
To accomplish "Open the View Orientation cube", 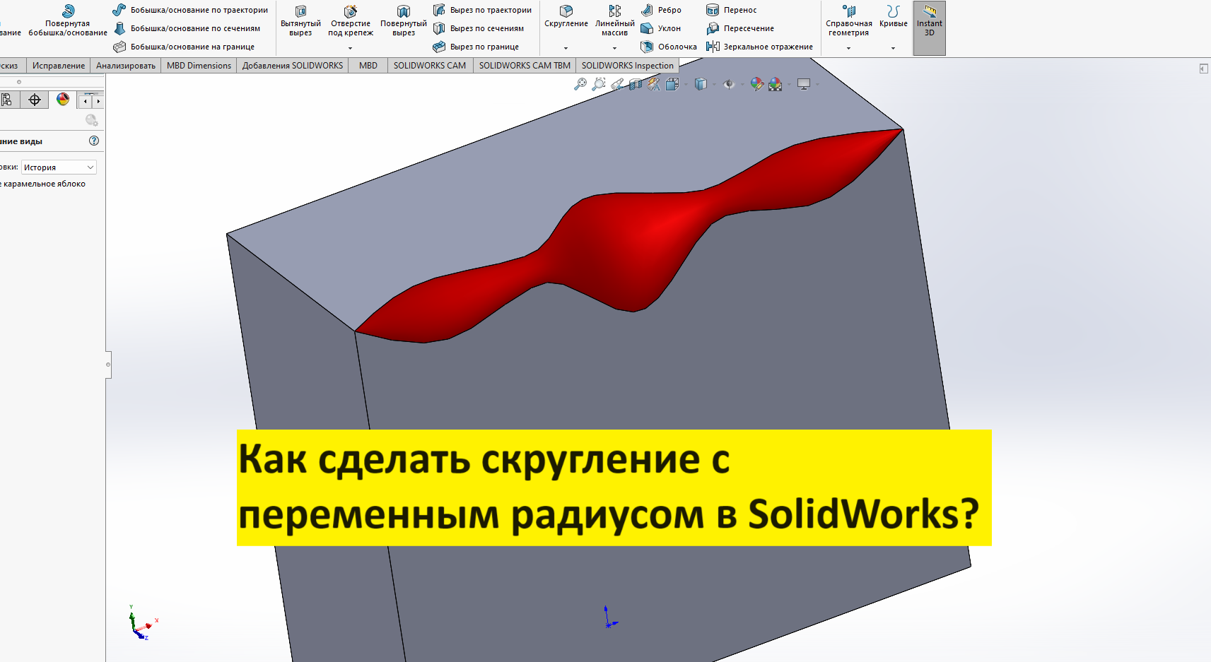I will pos(672,84).
